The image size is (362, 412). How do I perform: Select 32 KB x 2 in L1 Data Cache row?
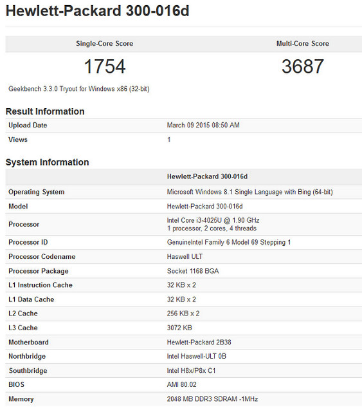pos(181,299)
